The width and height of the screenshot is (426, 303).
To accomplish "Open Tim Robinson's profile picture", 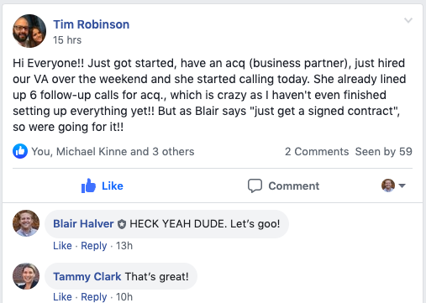I will (x=29, y=31).
